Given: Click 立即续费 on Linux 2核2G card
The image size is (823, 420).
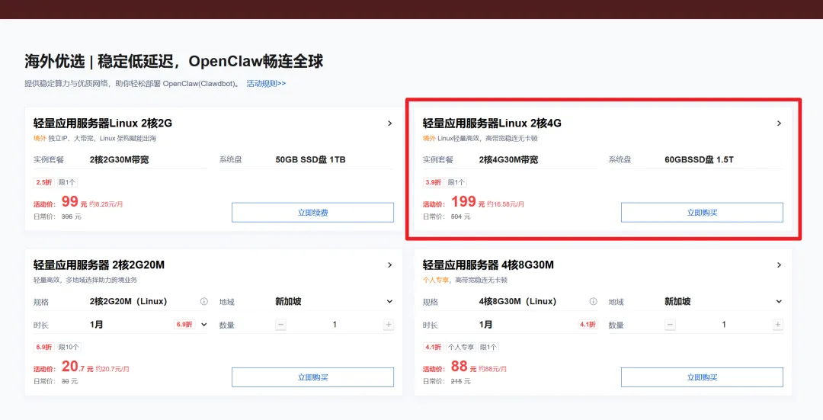Looking at the screenshot, I should pos(313,213).
